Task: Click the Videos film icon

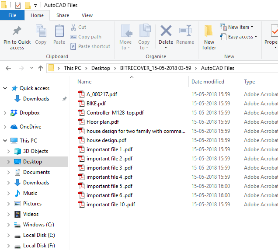Action: tap(17, 214)
